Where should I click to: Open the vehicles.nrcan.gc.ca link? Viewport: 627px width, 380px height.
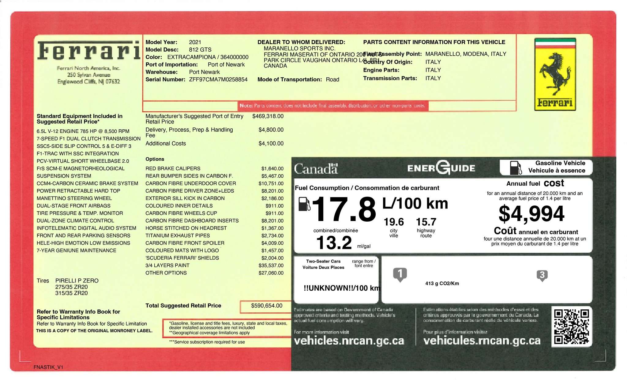(349, 341)
